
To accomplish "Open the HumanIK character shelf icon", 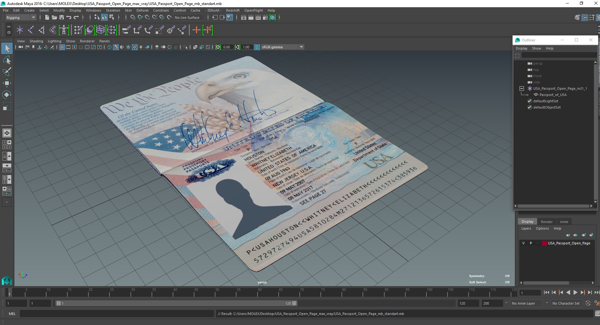I will point(64,30).
